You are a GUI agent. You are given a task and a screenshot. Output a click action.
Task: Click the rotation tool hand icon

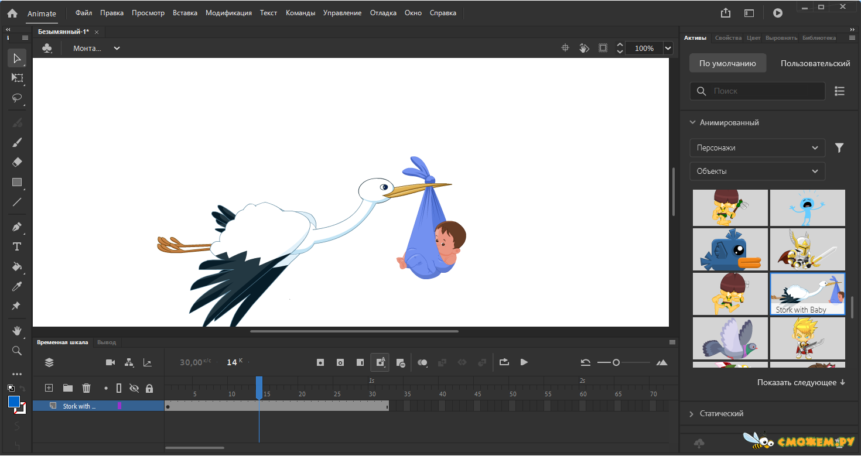tap(584, 48)
